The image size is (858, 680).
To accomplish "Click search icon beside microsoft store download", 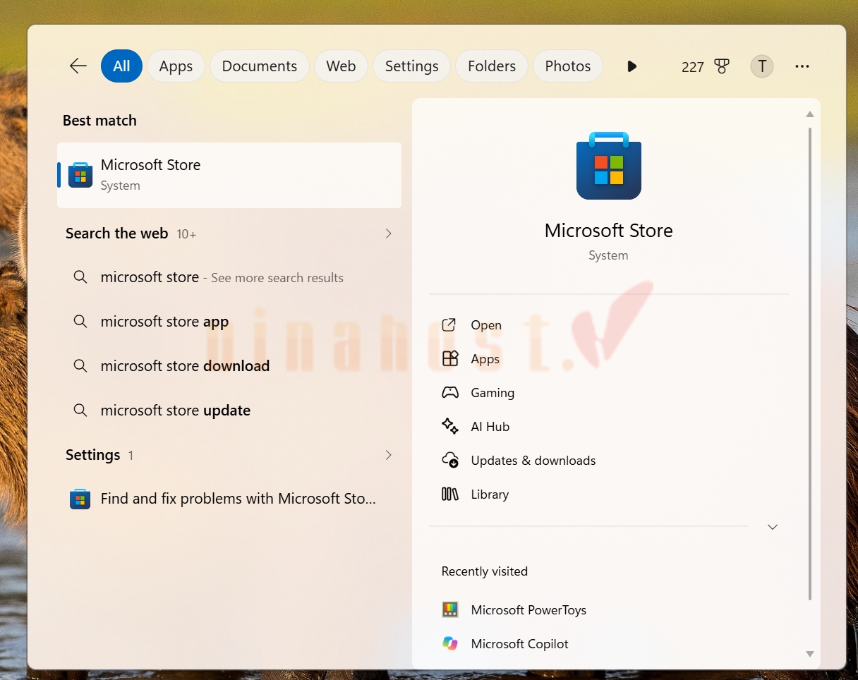I will coord(80,366).
